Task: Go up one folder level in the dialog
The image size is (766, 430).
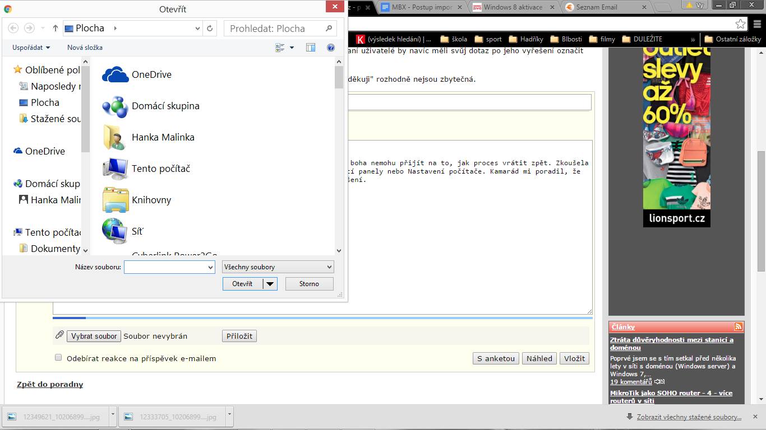Action: coord(55,28)
